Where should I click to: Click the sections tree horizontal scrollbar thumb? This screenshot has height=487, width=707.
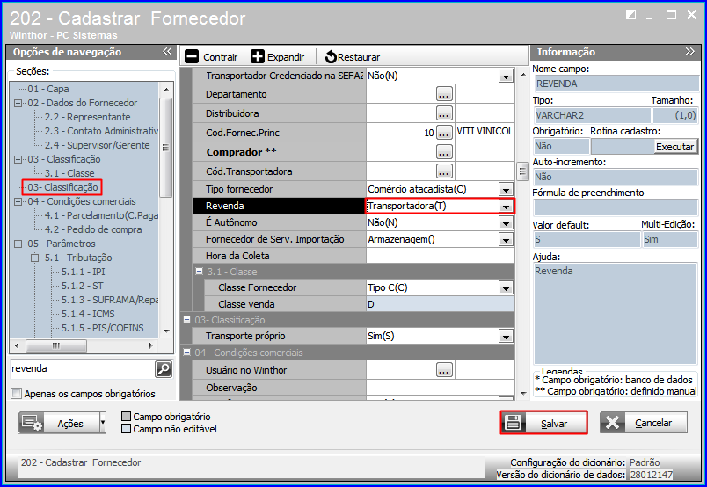(x=56, y=345)
